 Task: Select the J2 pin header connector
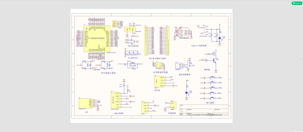[x=167, y=41]
